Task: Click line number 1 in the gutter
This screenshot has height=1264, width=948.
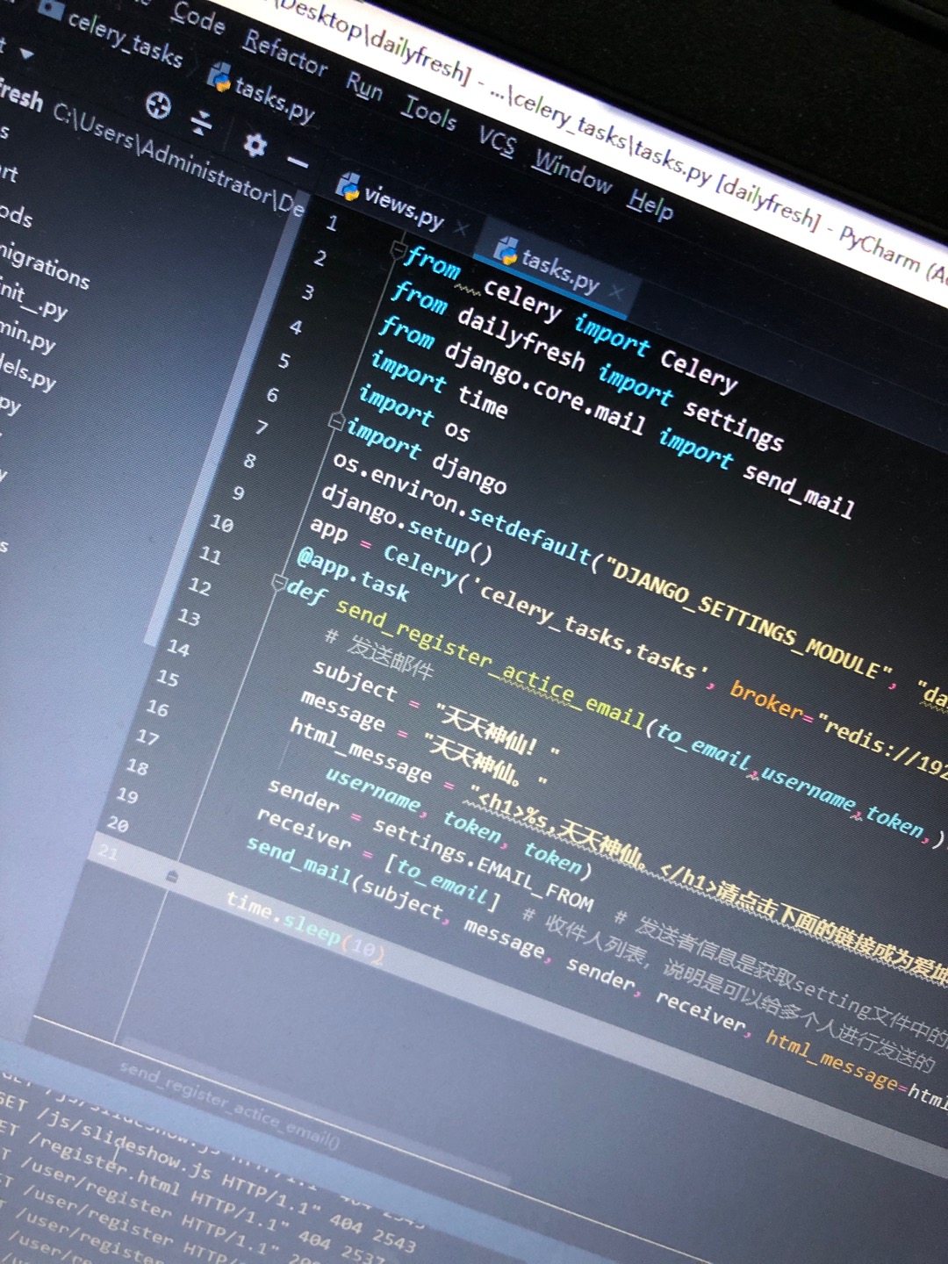Action: click(332, 223)
